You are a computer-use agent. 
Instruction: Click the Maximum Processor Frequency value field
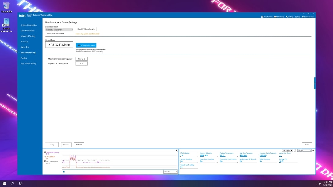(81, 59)
